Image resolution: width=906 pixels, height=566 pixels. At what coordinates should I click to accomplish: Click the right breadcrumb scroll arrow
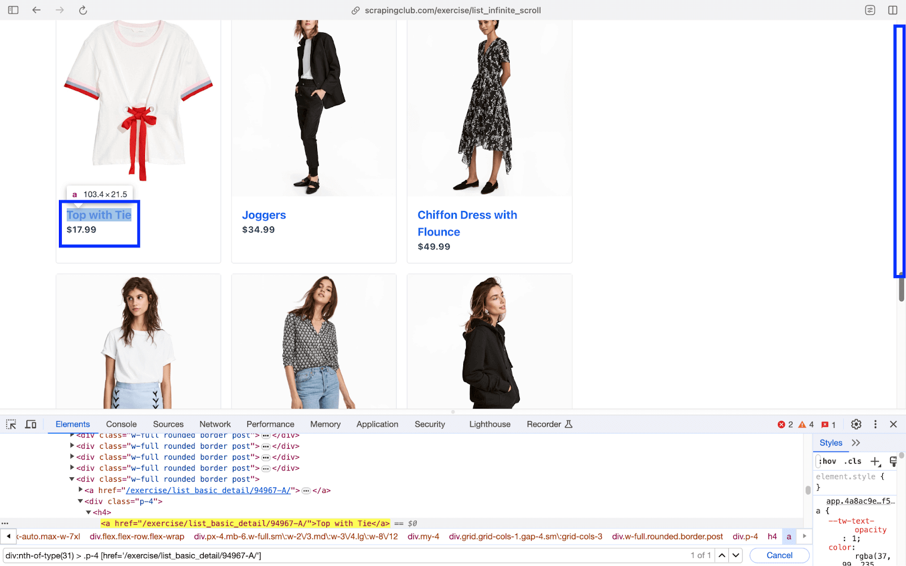pos(805,536)
